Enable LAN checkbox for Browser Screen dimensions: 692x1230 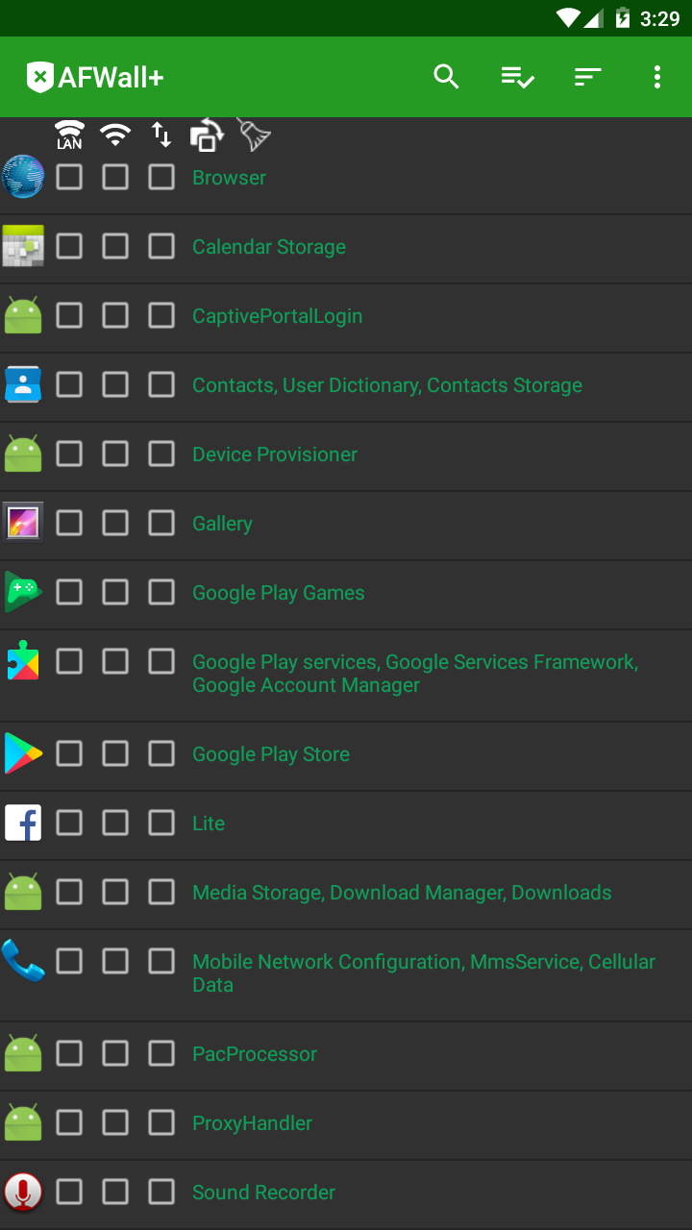[69, 177]
